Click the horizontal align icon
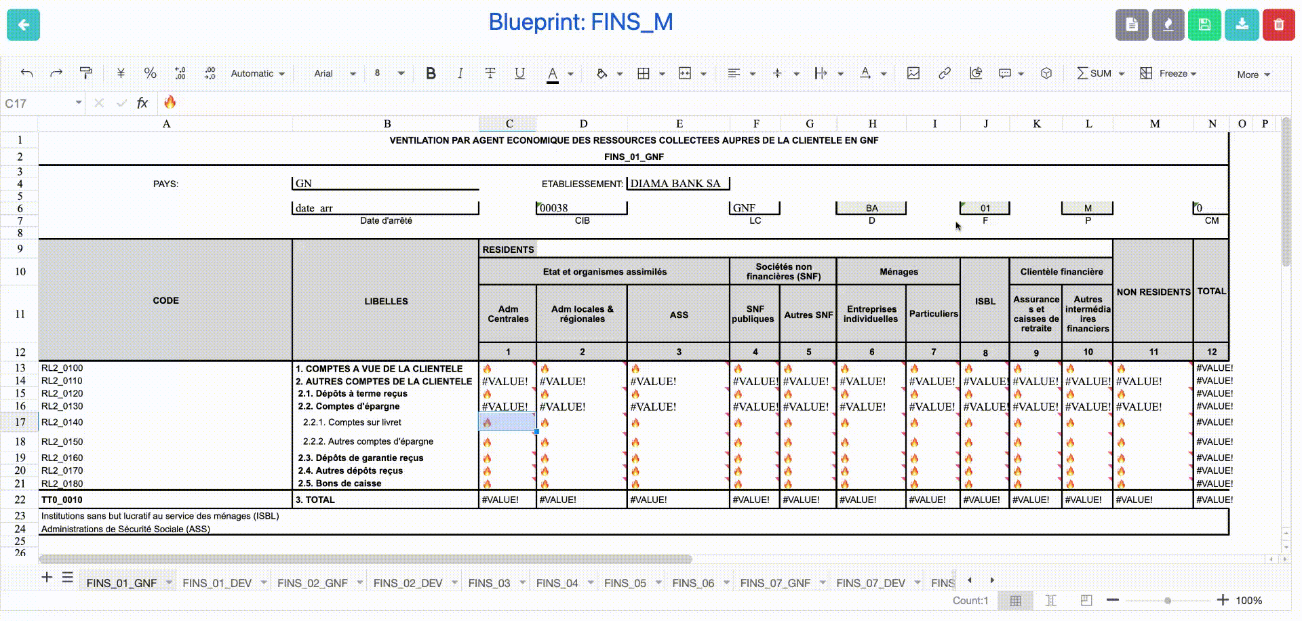Screen dimensions: 1302x621 [x=733, y=73]
